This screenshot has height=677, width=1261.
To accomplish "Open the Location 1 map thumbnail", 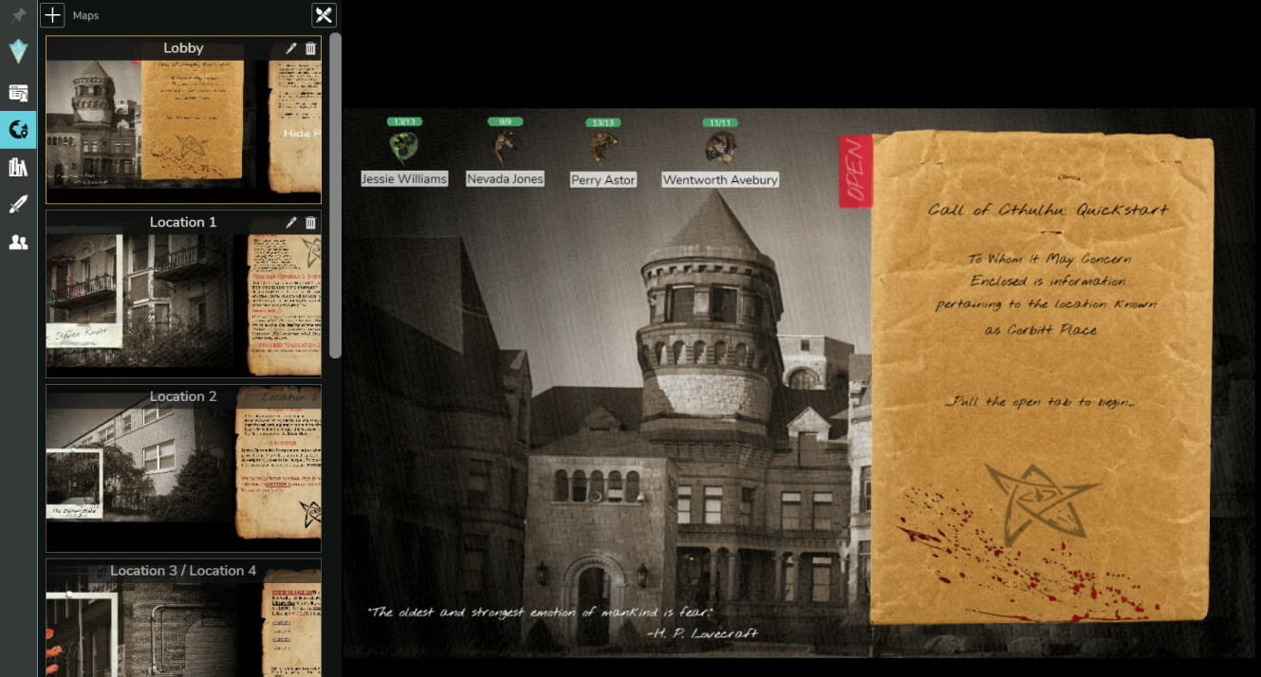I will click(x=183, y=294).
